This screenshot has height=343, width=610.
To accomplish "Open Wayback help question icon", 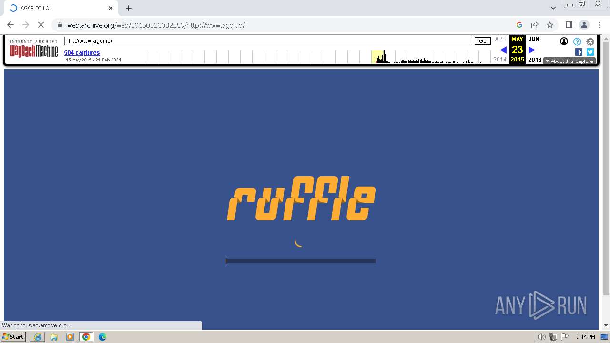I will 577,41.
